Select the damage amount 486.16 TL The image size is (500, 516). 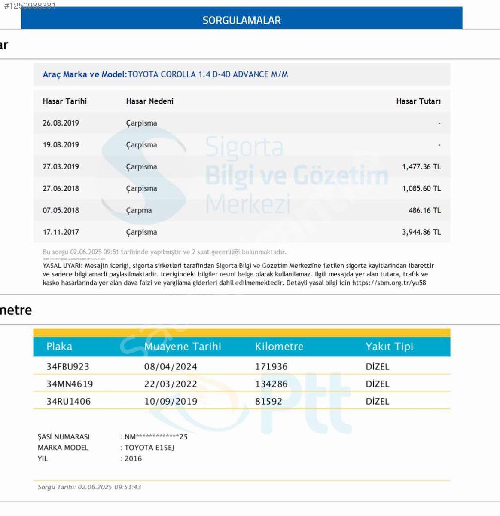coord(425,210)
